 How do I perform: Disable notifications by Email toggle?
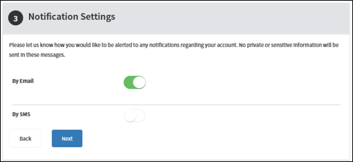pyautogui.click(x=135, y=82)
